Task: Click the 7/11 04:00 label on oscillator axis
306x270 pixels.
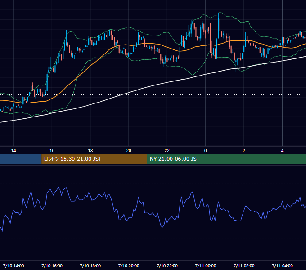Action: [x=283, y=265]
